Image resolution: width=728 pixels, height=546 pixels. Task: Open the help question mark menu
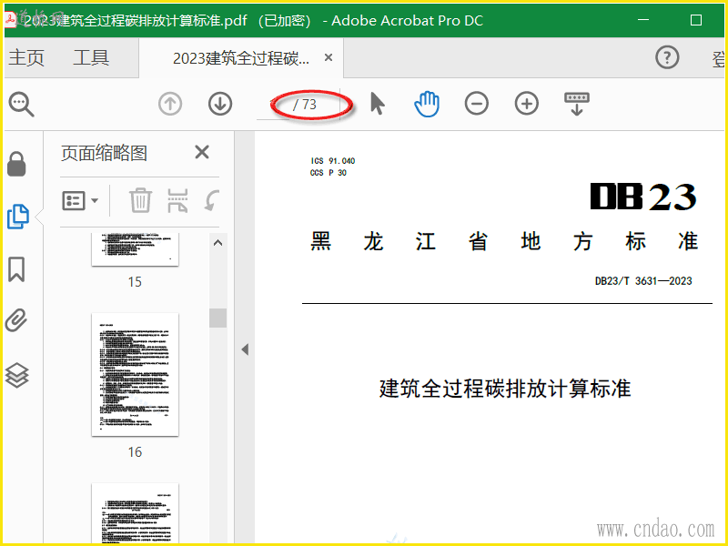click(x=667, y=57)
